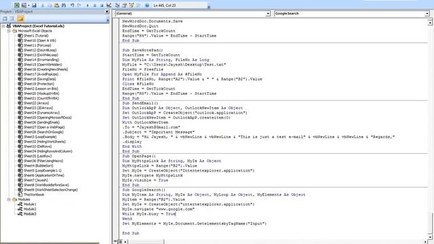The image size is (434, 244).
Task: Collapse the Modules folder
Action: coord(9,199)
